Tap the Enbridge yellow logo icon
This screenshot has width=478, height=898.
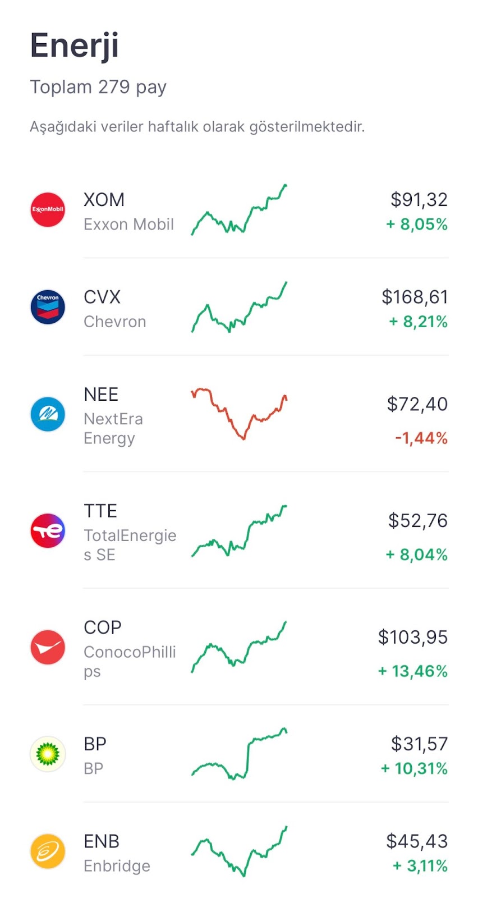[48, 851]
